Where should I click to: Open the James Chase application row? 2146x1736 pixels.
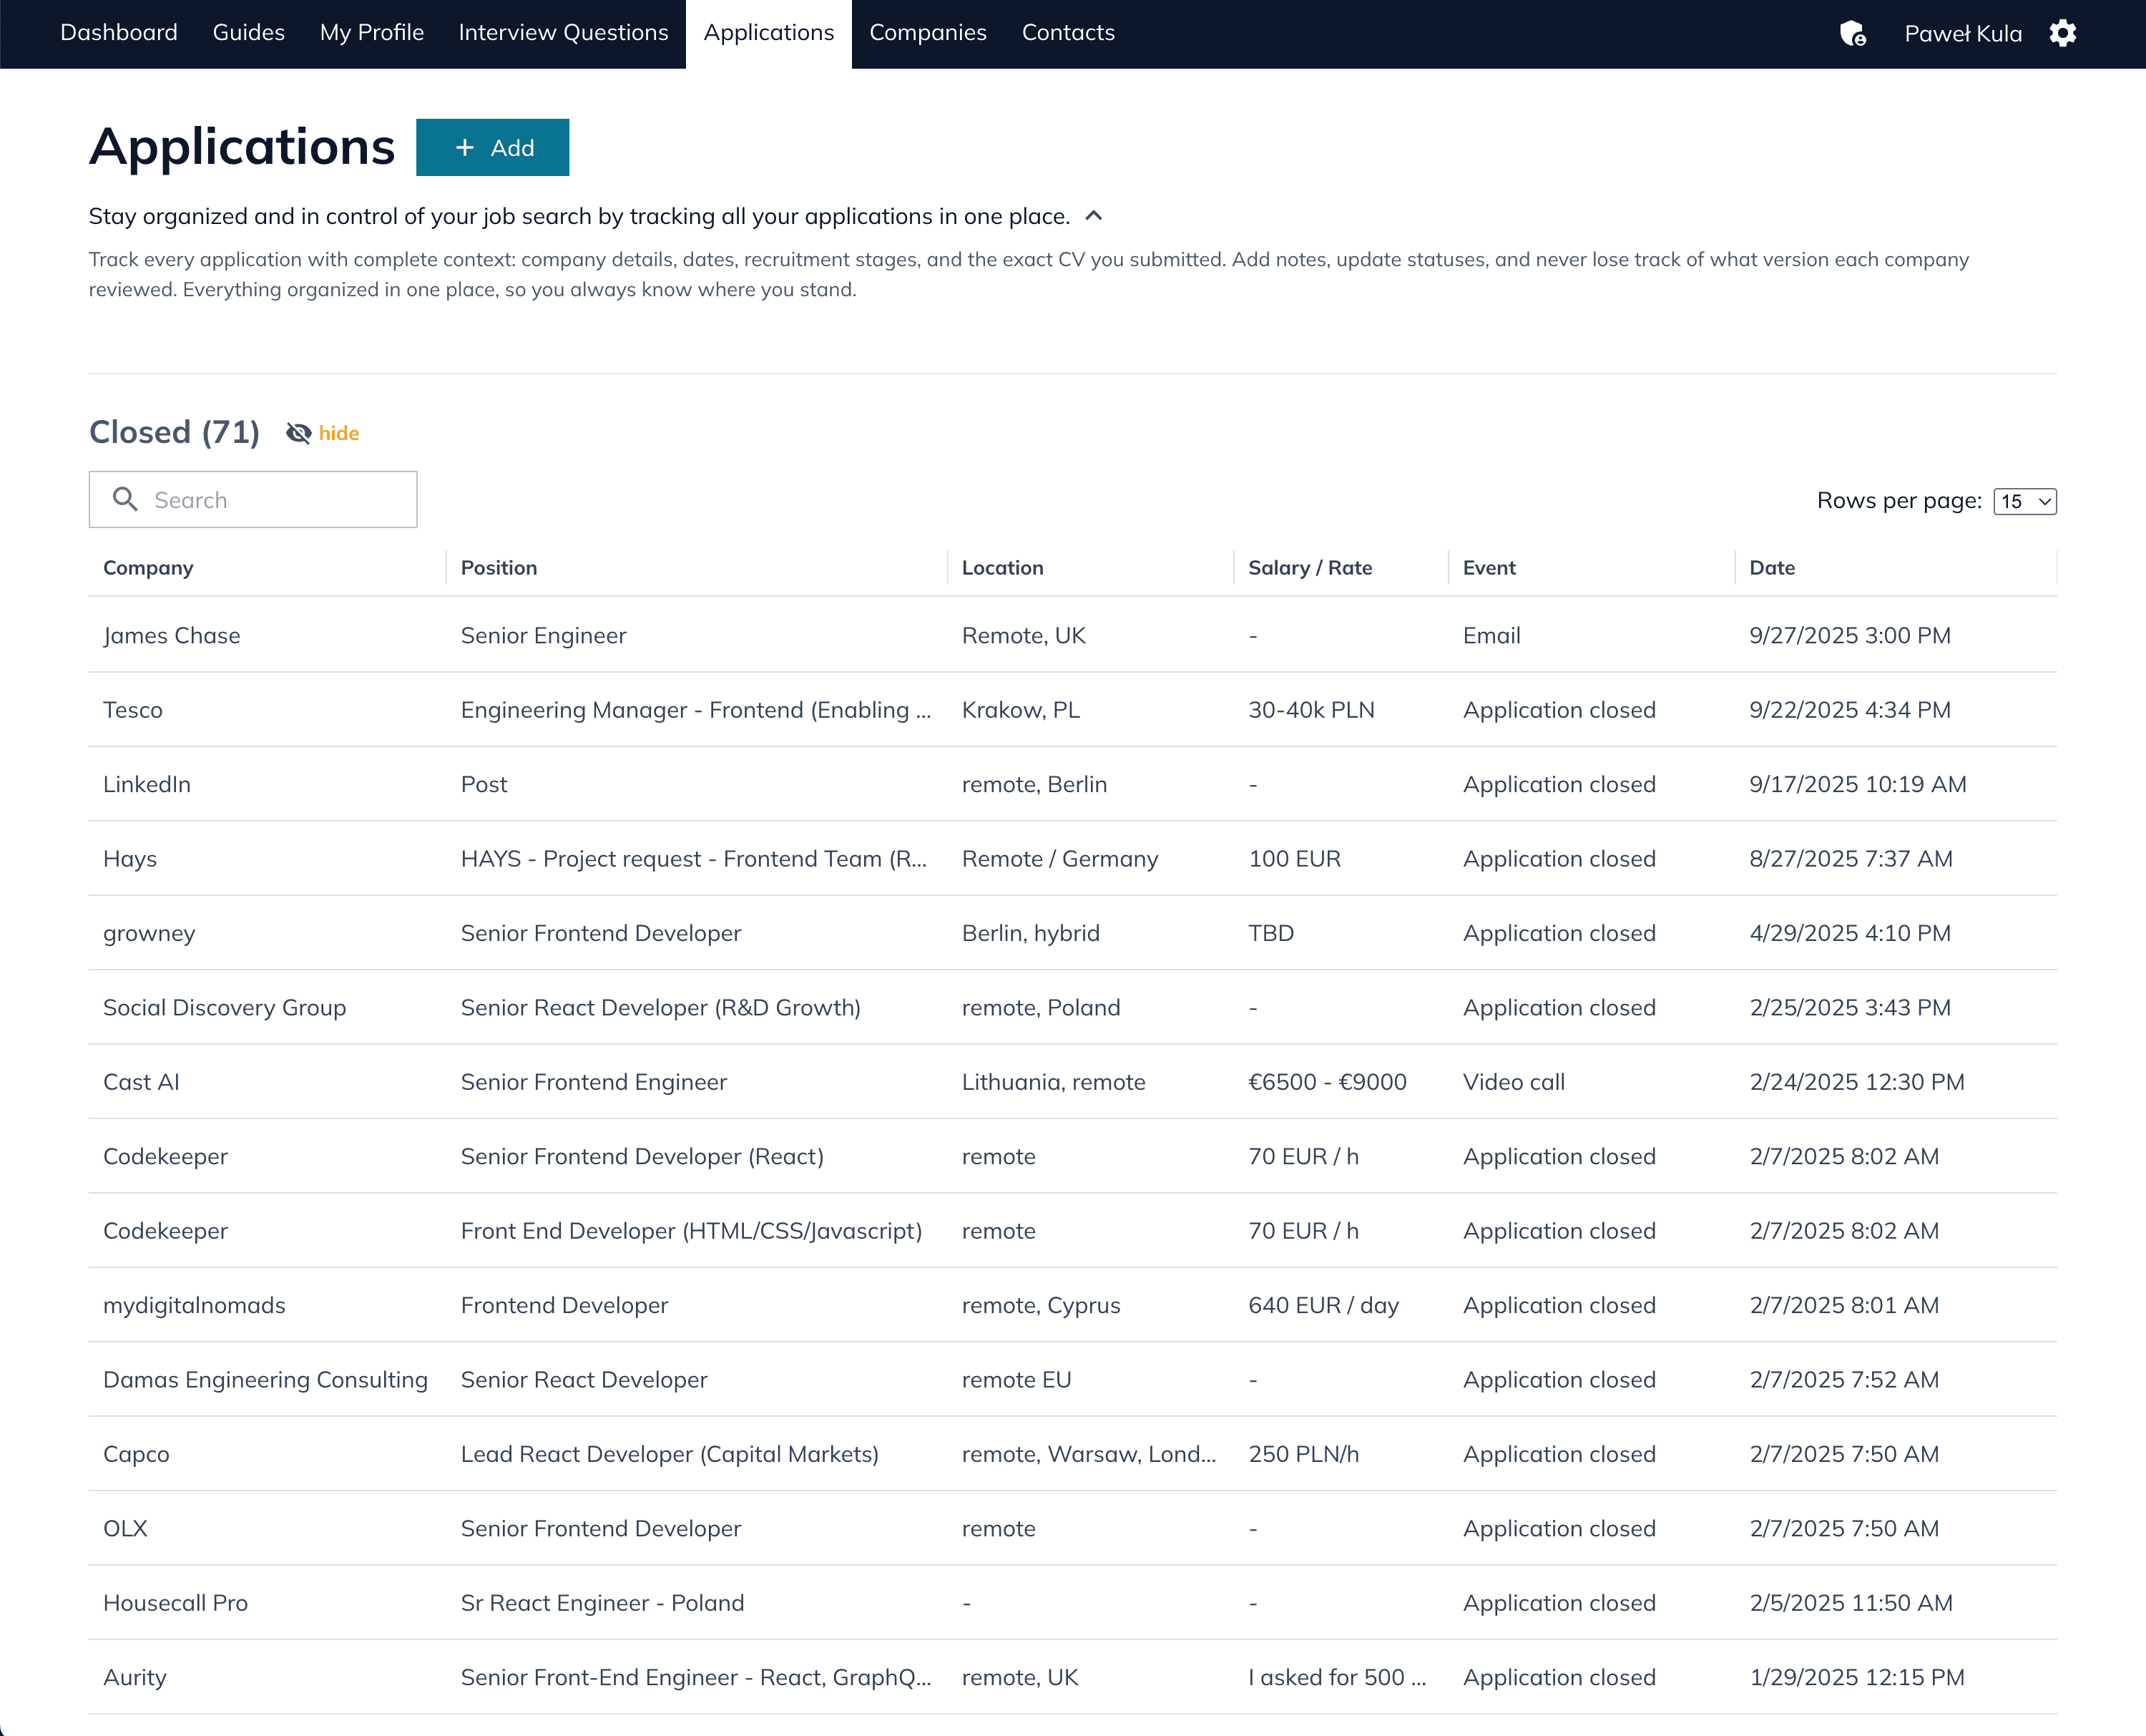click(171, 635)
